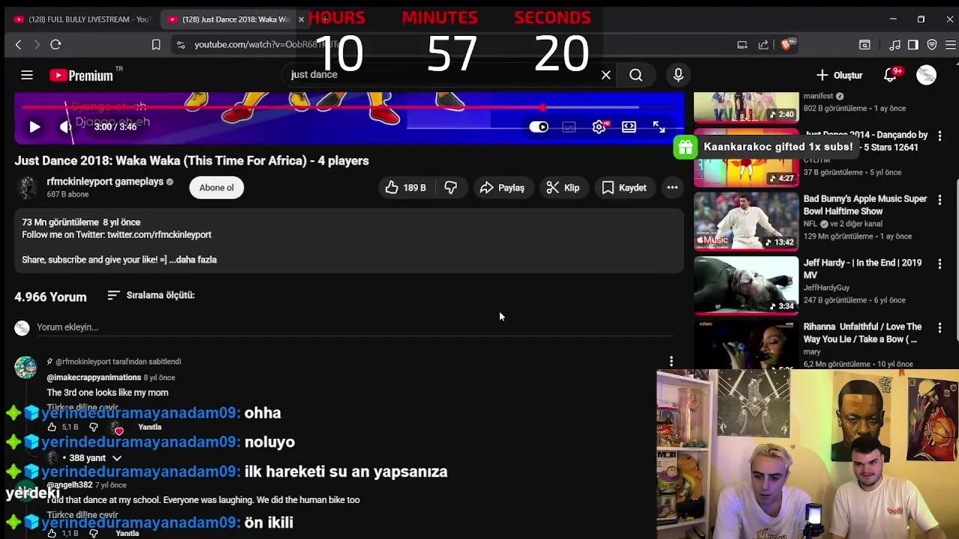Open options for the pinned comment
The width and height of the screenshot is (959, 539).
(671, 362)
